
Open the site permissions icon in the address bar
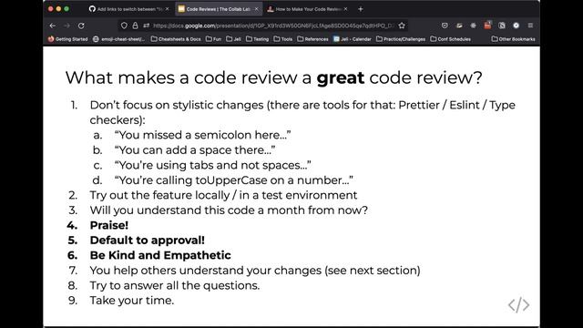(x=146, y=26)
